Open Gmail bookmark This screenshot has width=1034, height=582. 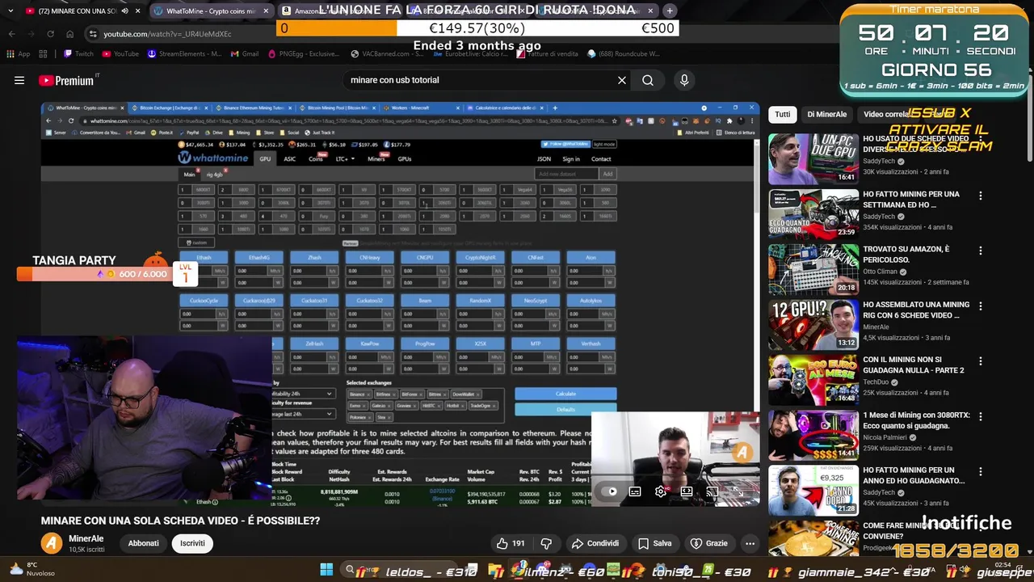click(x=245, y=54)
